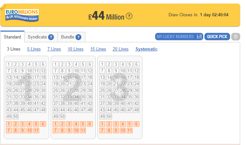This screenshot has height=145, width=246.
Task: Pick Lucky Star 1 in the second line
Action: 55,124
